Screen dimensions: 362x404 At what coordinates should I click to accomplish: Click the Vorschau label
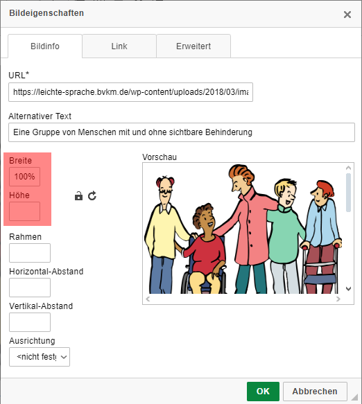pyautogui.click(x=160, y=157)
